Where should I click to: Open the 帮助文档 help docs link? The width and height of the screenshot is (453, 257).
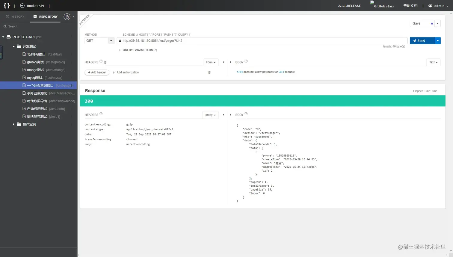[x=410, y=6]
